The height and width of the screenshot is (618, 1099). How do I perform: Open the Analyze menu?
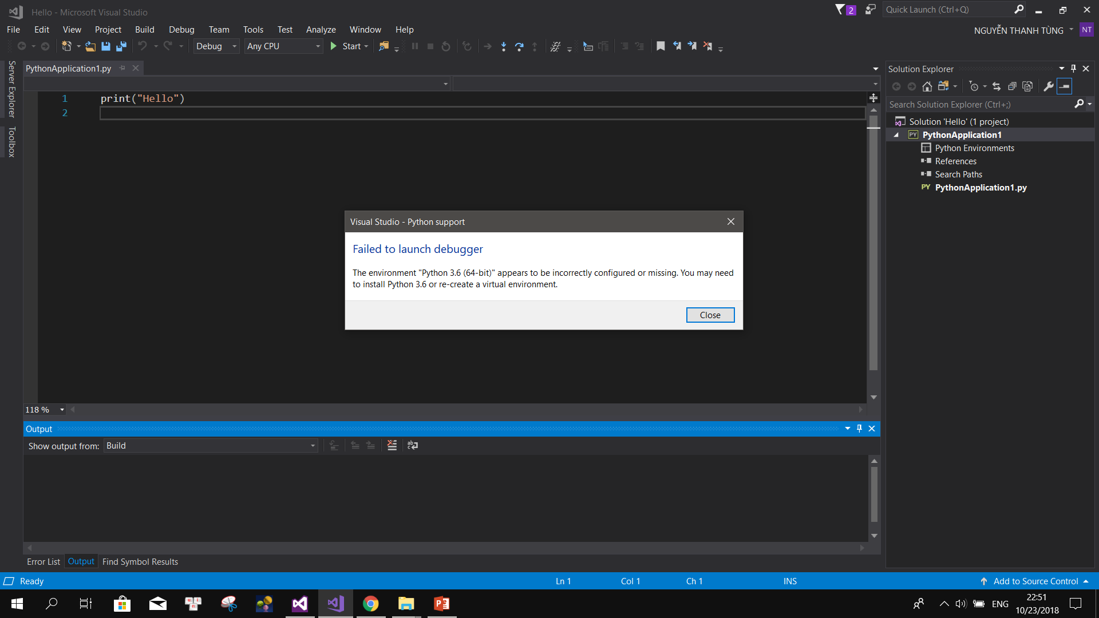[321, 30]
